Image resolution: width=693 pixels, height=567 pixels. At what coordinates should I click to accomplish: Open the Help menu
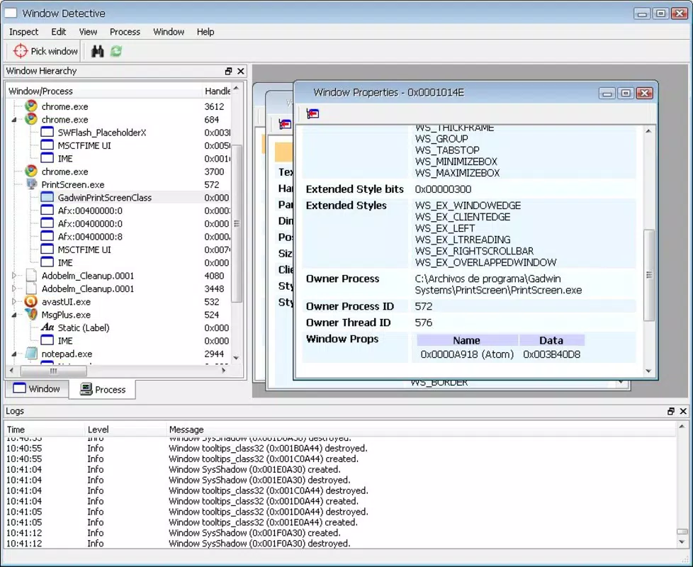click(x=205, y=32)
